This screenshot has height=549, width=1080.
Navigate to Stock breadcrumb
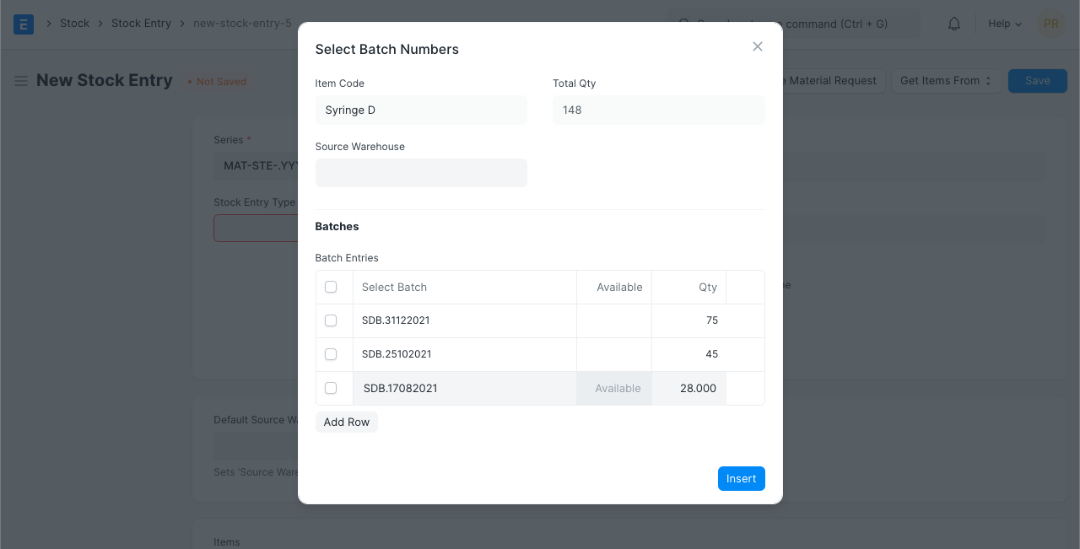click(x=74, y=24)
